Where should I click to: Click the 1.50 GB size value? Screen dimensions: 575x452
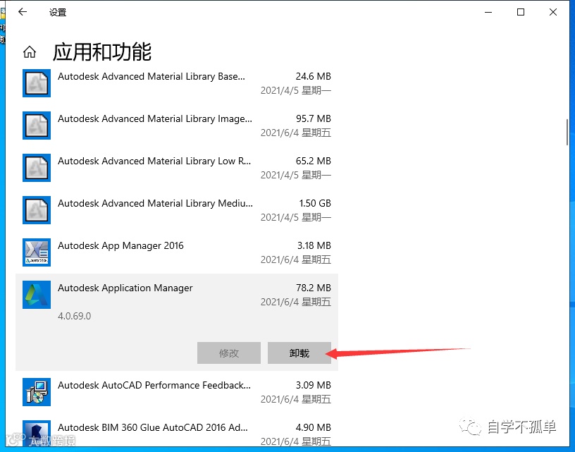tap(315, 203)
